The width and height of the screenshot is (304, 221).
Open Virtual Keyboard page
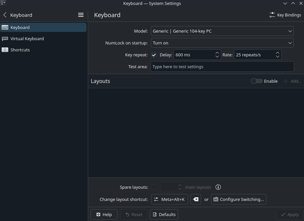(43, 39)
